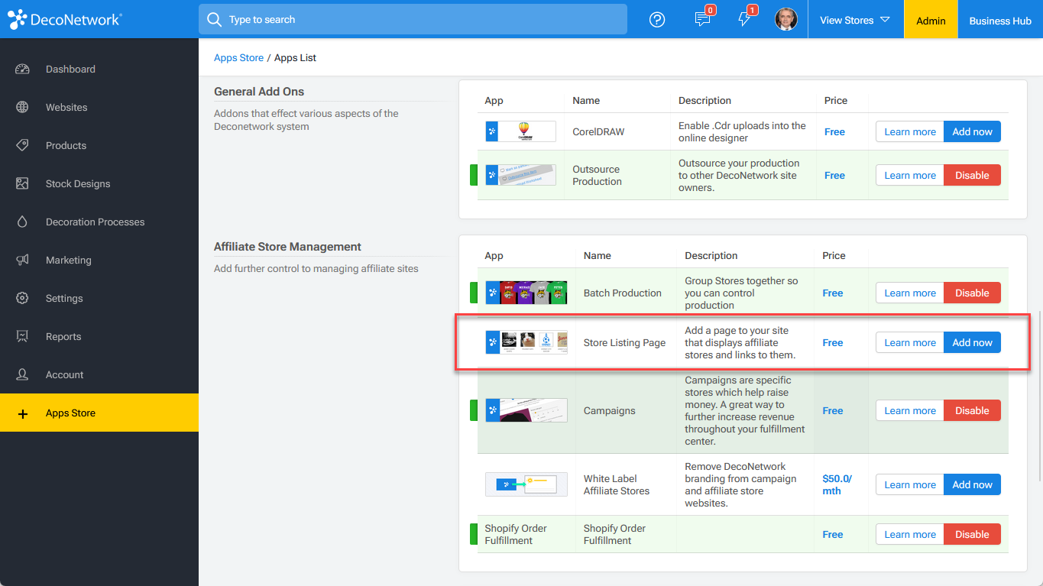Image resolution: width=1043 pixels, height=586 pixels.
Task: Click the Marketing megaphone icon
Action: (22, 260)
